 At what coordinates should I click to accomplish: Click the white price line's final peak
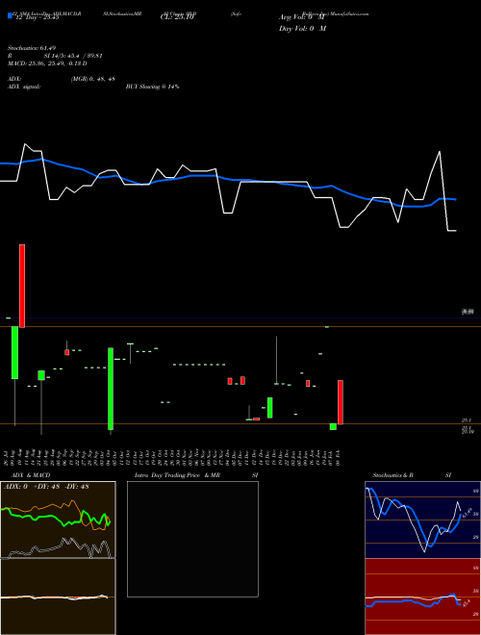tap(440, 152)
